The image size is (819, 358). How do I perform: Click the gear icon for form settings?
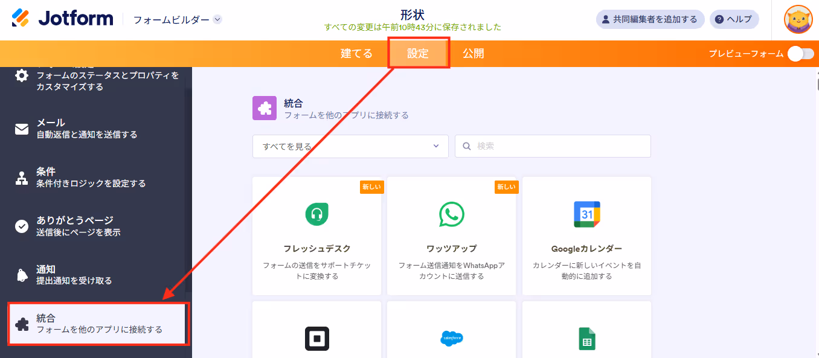click(x=22, y=75)
